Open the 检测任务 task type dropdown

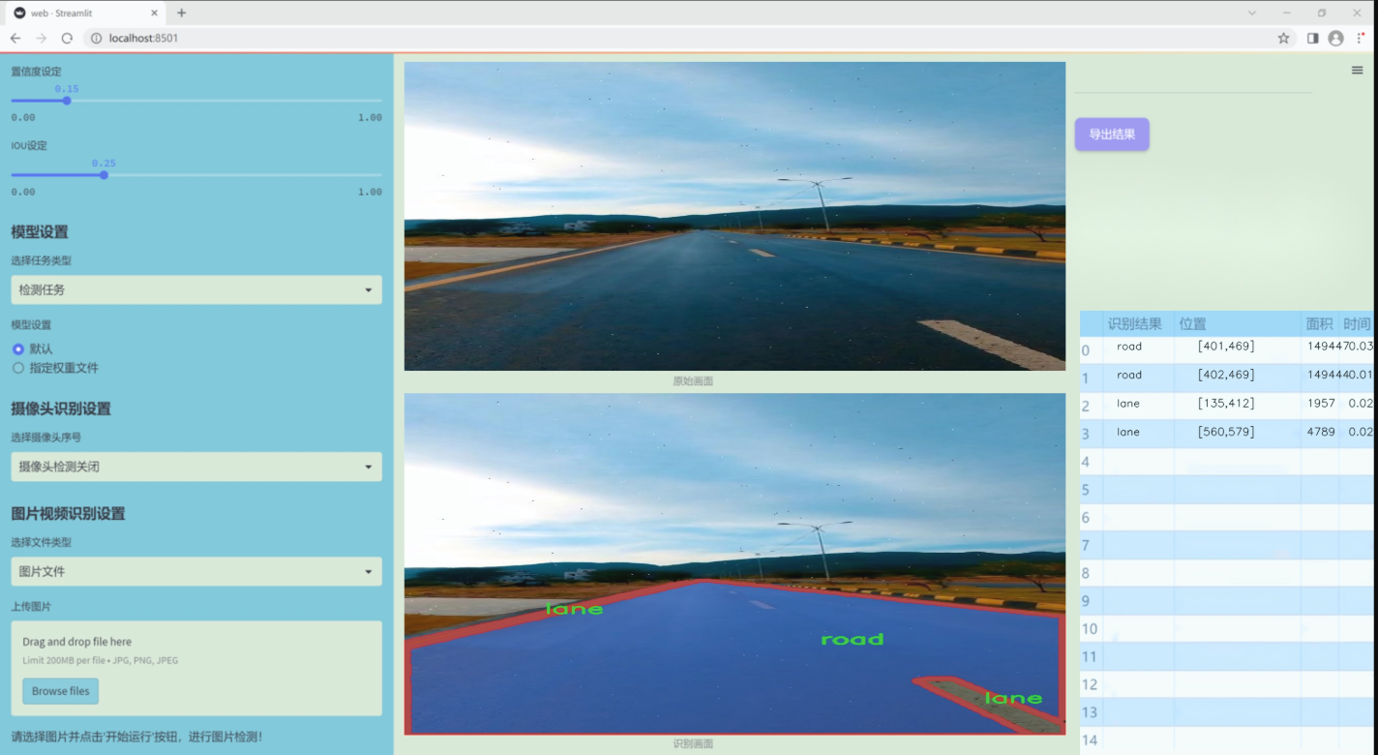[x=196, y=289]
